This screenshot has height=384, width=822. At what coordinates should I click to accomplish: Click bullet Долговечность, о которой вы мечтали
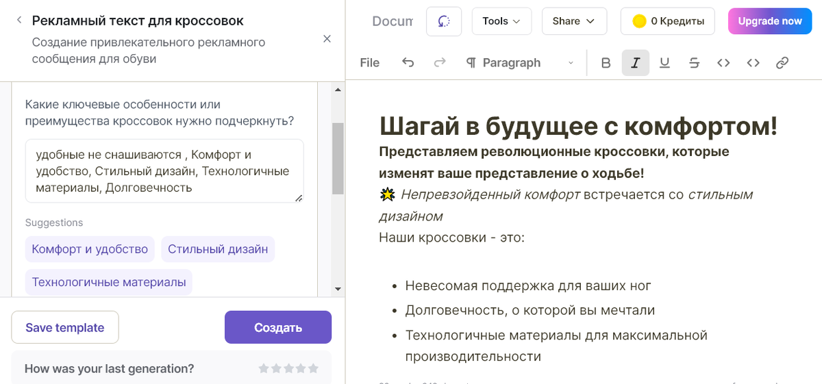[530, 310]
